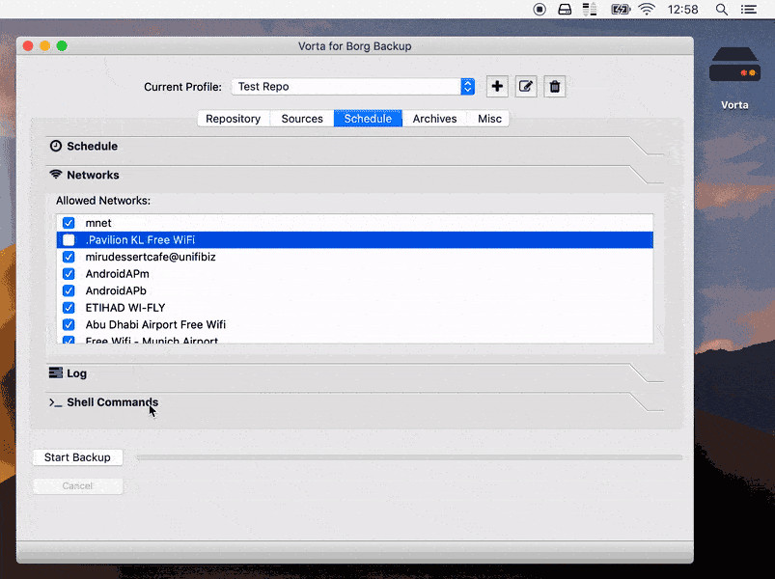Uncheck Abu Dhabi Airport Free Wifi
The width and height of the screenshot is (775, 579).
point(69,324)
